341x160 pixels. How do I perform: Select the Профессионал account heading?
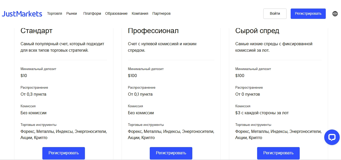click(x=153, y=31)
